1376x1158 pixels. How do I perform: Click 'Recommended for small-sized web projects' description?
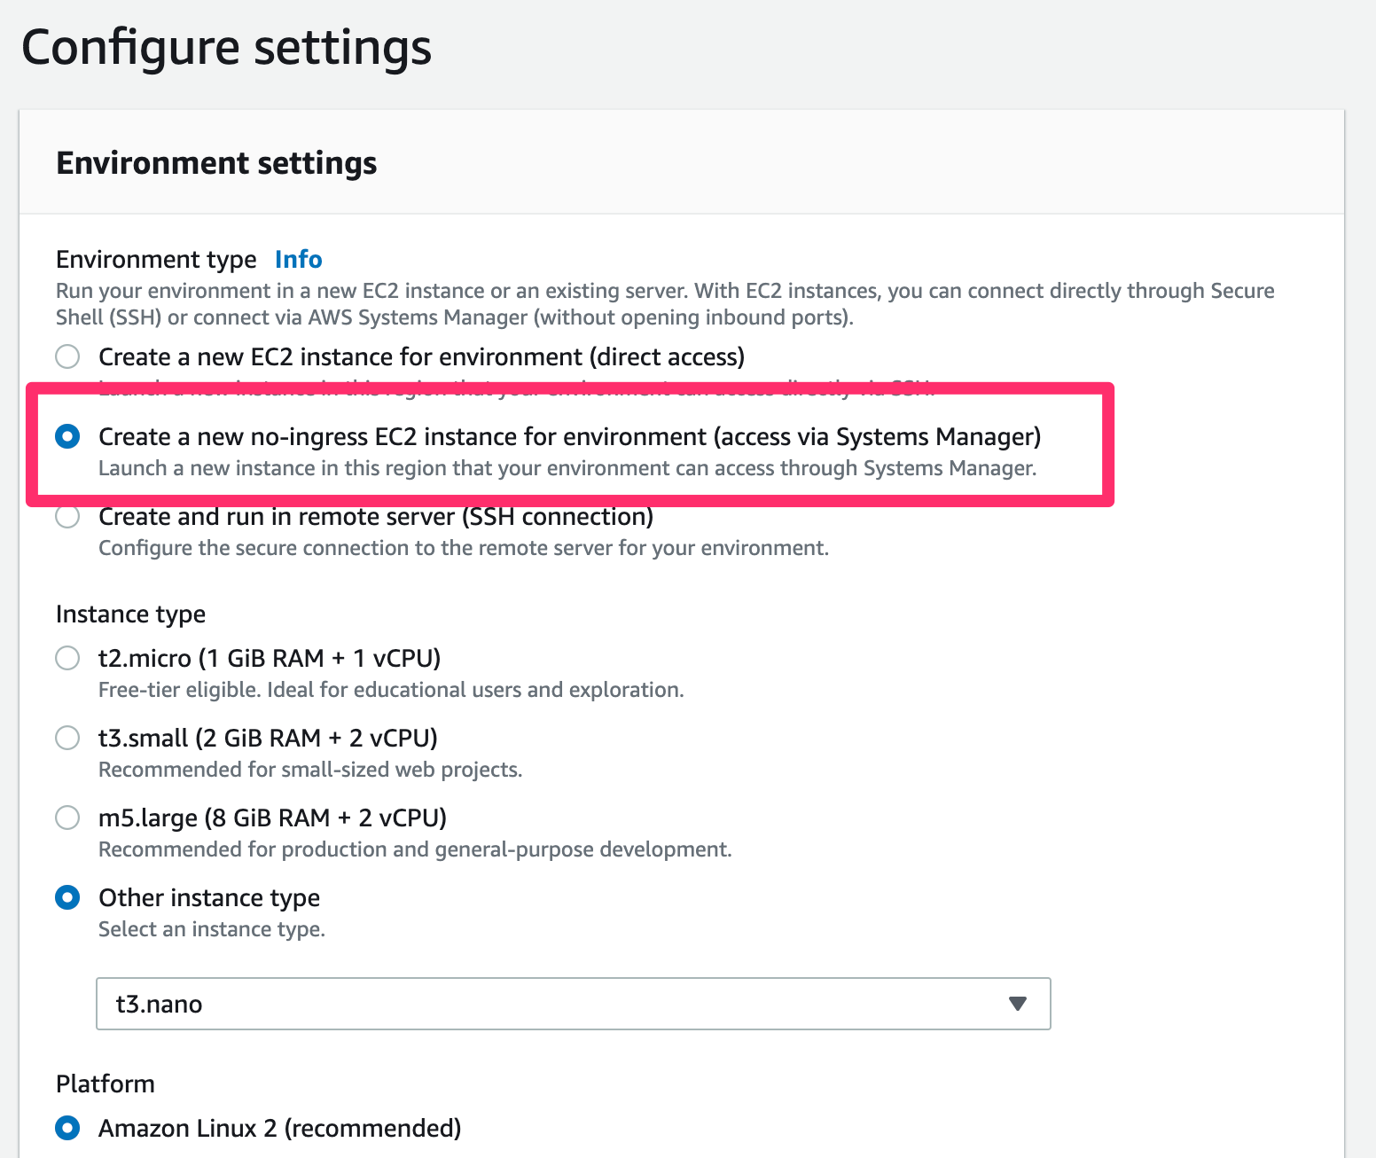pyautogui.click(x=310, y=770)
